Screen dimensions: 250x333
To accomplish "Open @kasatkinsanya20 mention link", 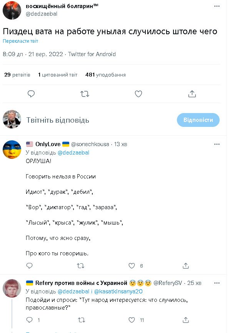I will point(118,291).
